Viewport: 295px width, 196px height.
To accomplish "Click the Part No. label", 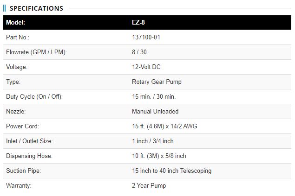I will (18, 37).
